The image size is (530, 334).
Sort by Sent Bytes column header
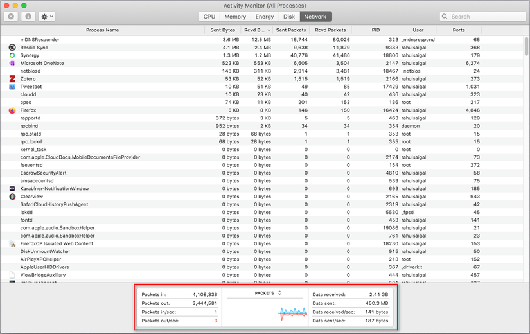[223, 30]
